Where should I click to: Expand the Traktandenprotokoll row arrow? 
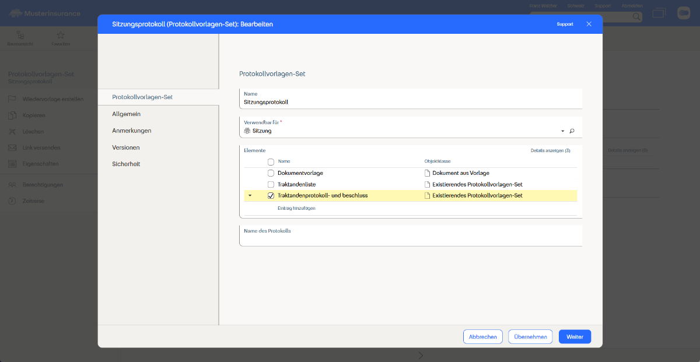(x=250, y=196)
